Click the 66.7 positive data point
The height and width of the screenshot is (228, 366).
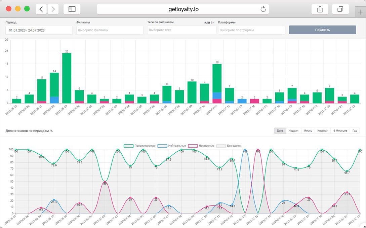pyautogui.click(x=347, y=171)
